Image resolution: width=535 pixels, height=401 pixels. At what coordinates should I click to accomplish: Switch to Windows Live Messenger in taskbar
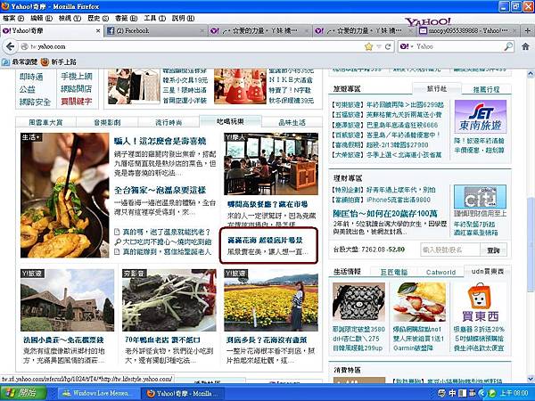coord(97,393)
